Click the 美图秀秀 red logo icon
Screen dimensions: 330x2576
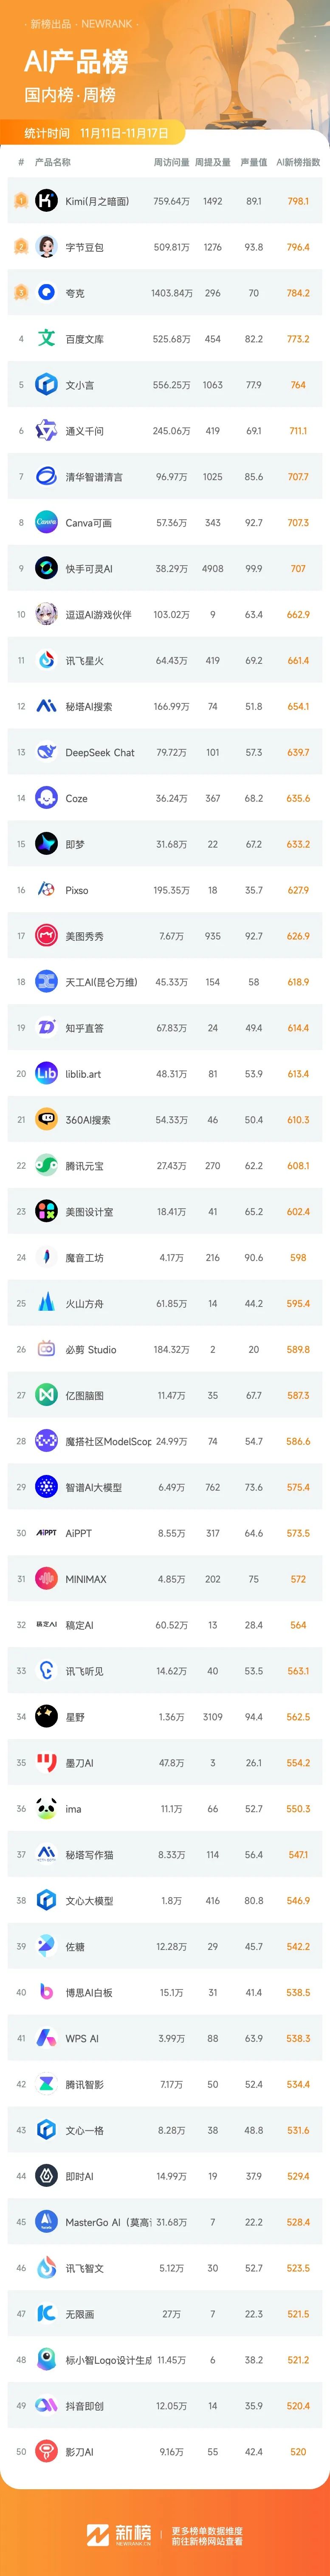coord(46,936)
